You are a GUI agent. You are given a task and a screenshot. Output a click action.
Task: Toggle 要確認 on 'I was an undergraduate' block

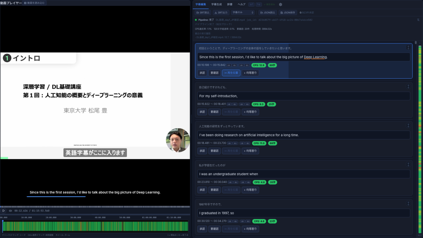click(x=215, y=190)
